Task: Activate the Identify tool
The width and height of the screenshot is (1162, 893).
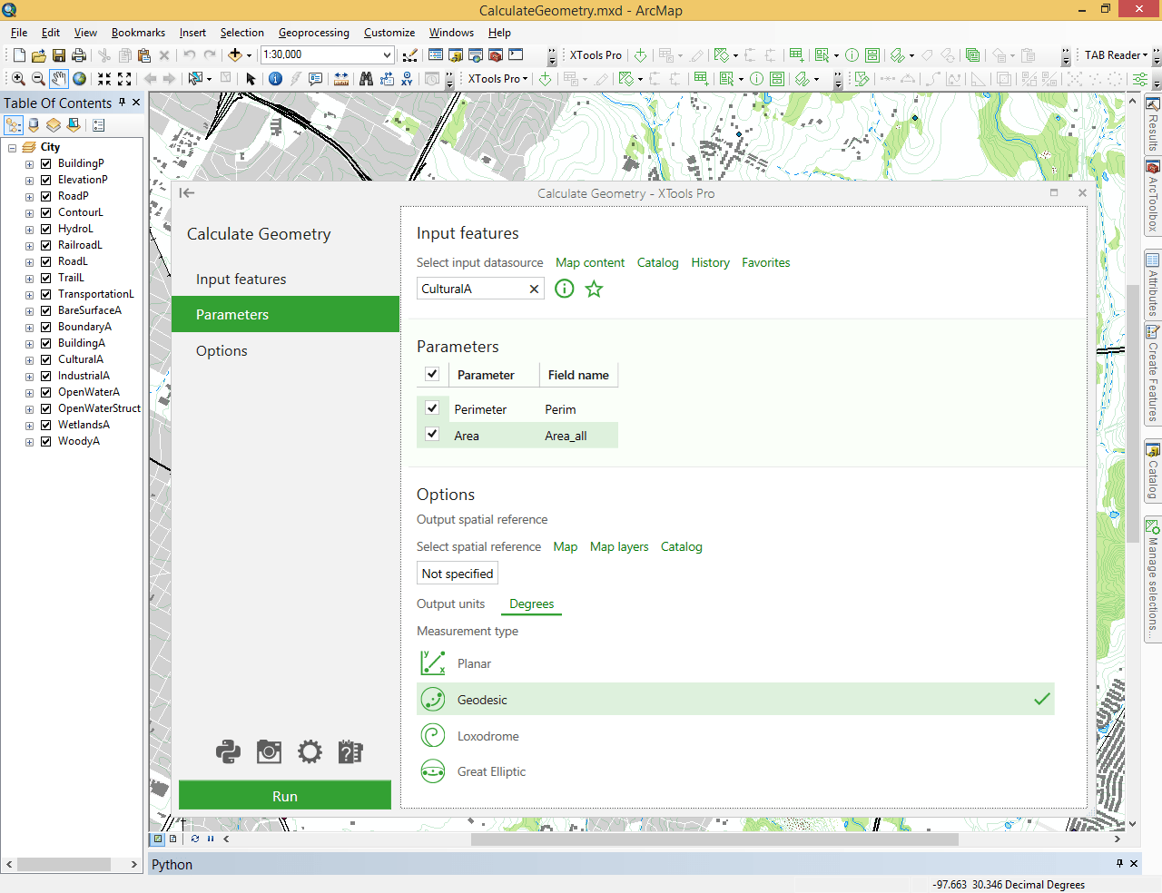Action: (275, 79)
